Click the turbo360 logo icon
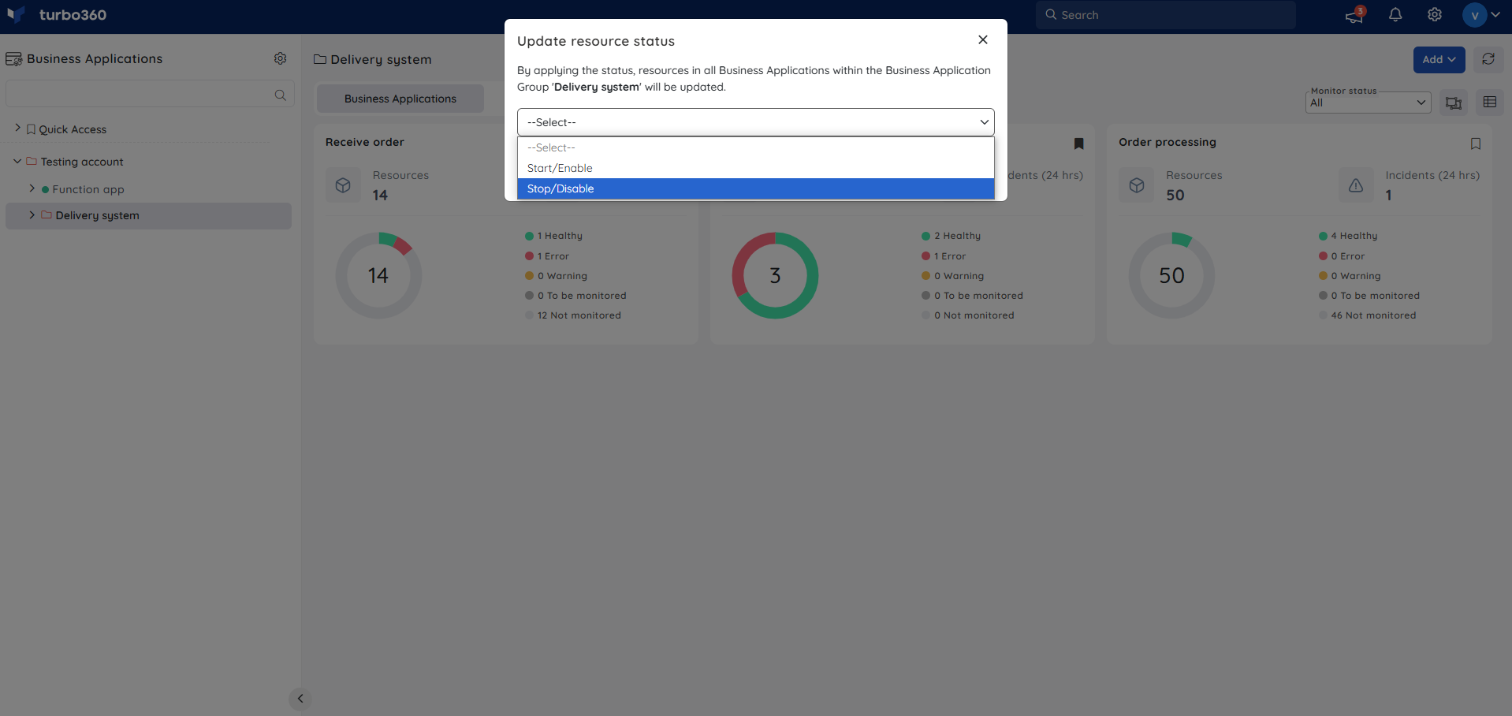The image size is (1512, 716). pos(16,14)
